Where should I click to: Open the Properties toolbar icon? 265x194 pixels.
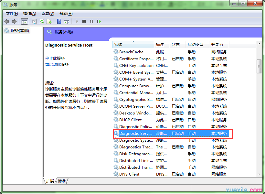[34, 21]
